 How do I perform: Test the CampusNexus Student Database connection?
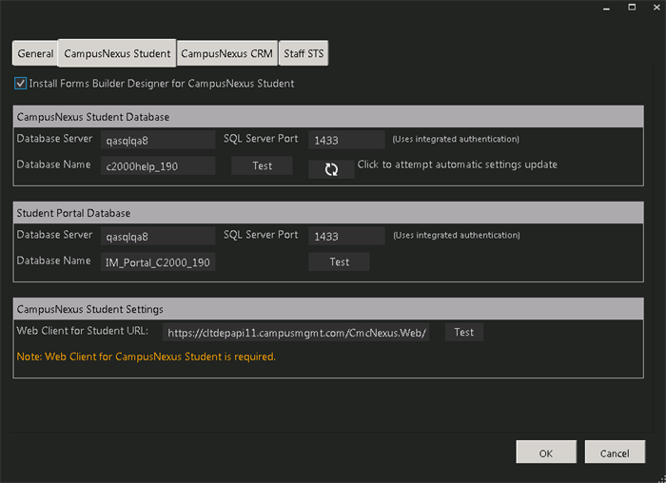262,165
